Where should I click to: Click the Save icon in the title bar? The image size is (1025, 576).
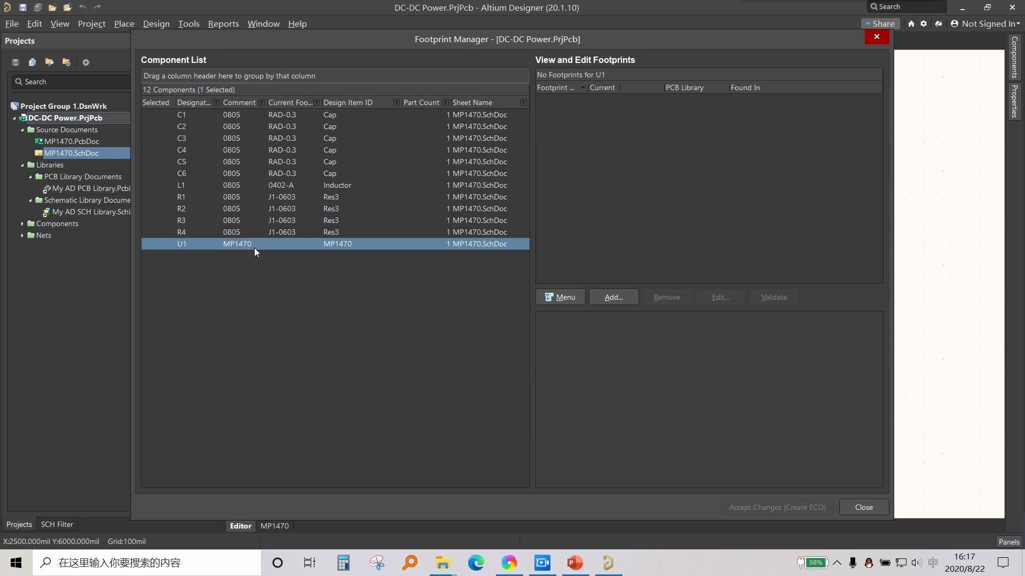22,7
